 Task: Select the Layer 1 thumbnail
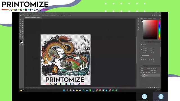click(x=143, y=75)
